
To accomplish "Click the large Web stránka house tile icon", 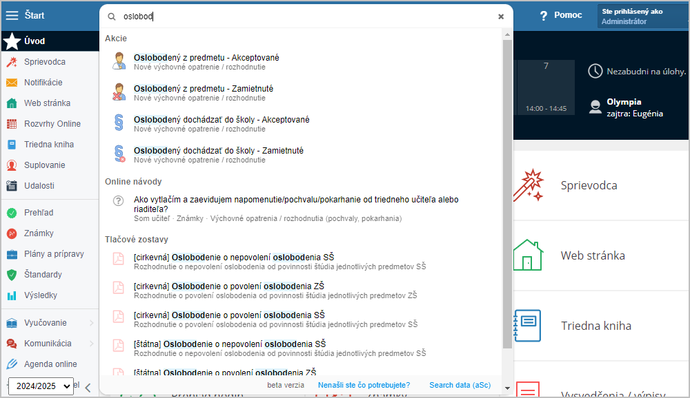I will (528, 255).
